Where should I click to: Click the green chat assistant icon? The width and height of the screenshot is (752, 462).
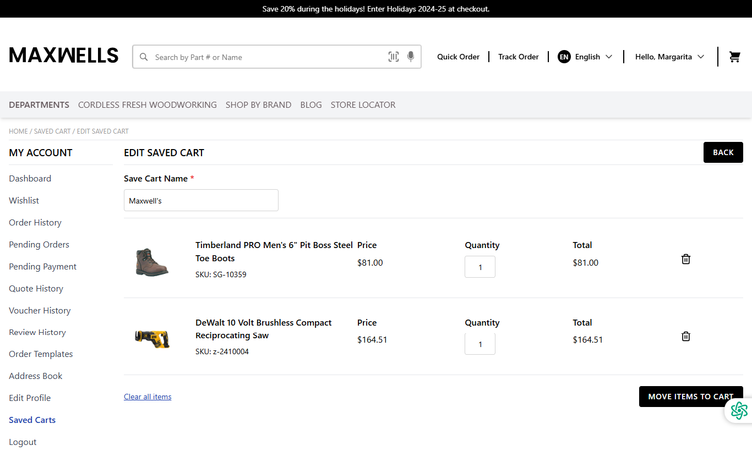coord(739,410)
